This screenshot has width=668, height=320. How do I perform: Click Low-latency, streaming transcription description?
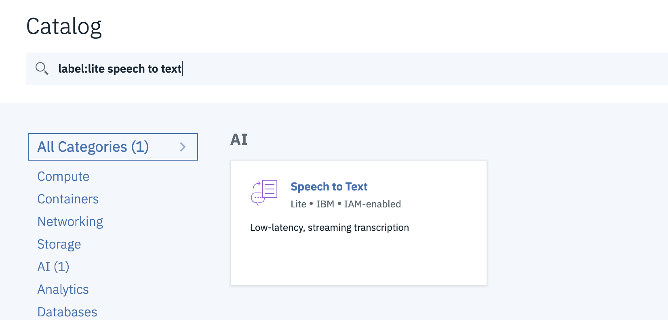tap(330, 228)
